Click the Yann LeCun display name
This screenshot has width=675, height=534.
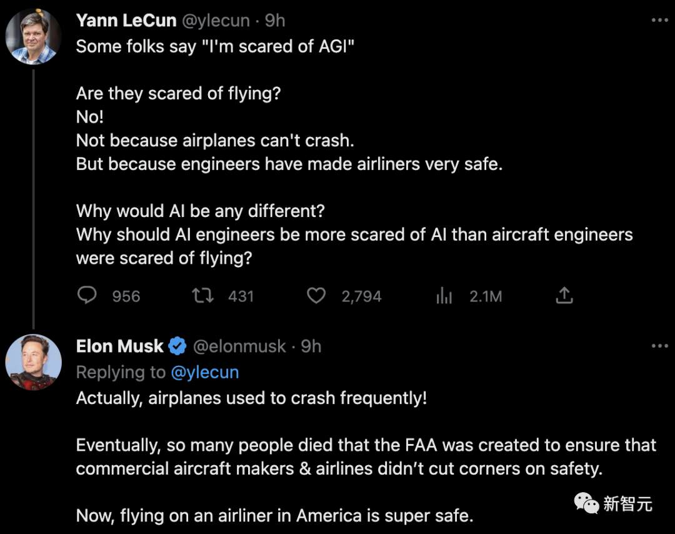click(126, 21)
